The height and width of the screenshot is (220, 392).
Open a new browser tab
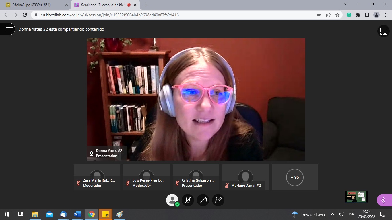pos(146,5)
